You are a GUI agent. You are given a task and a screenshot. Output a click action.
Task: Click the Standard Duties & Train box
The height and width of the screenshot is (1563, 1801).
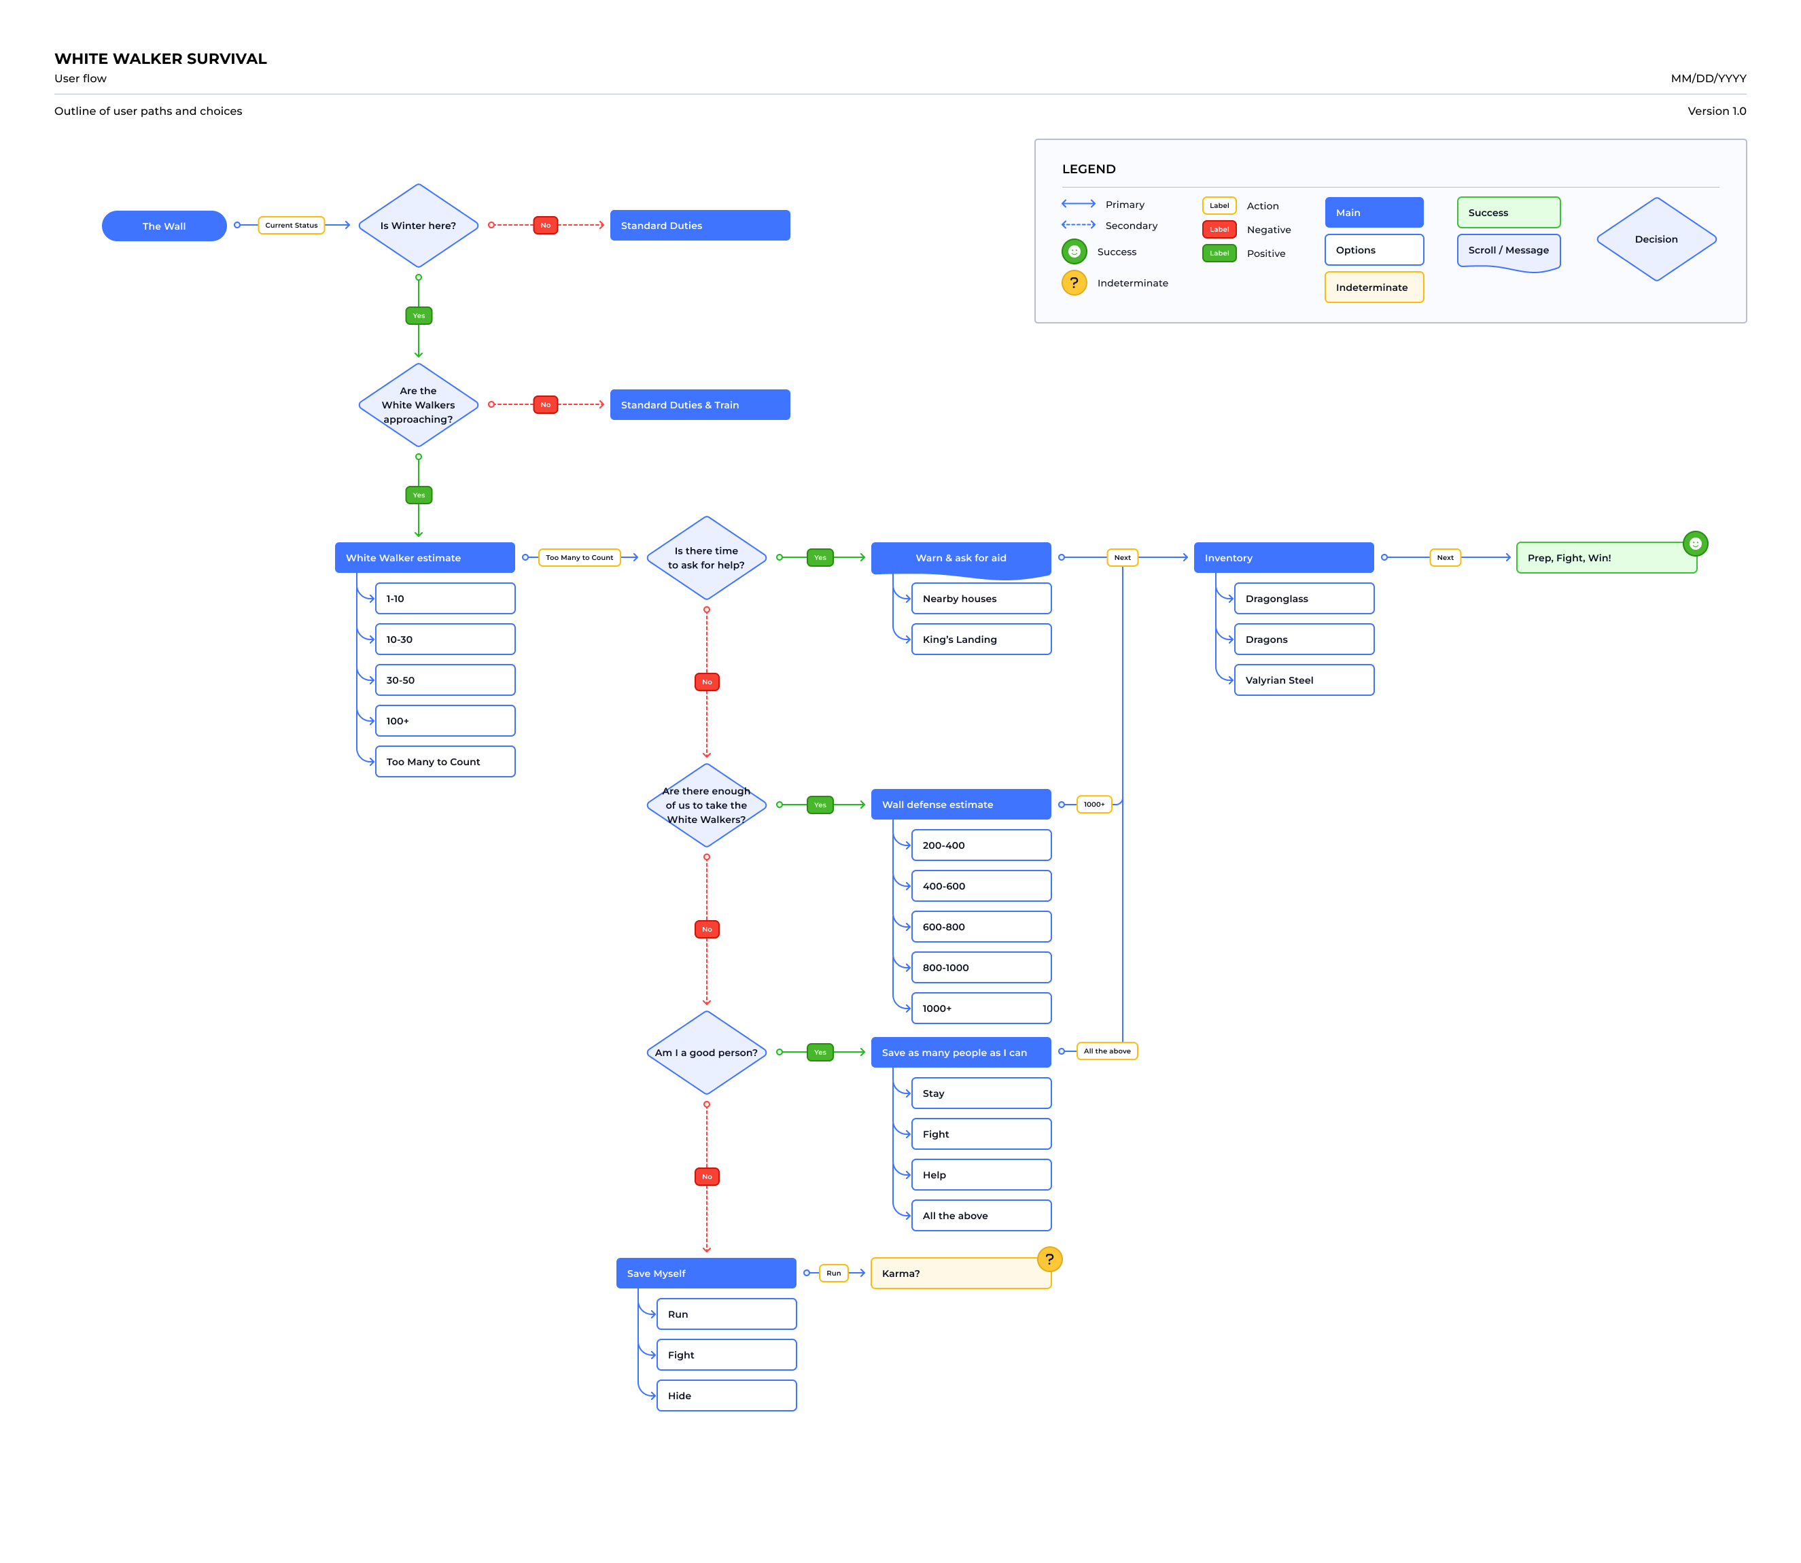point(699,405)
